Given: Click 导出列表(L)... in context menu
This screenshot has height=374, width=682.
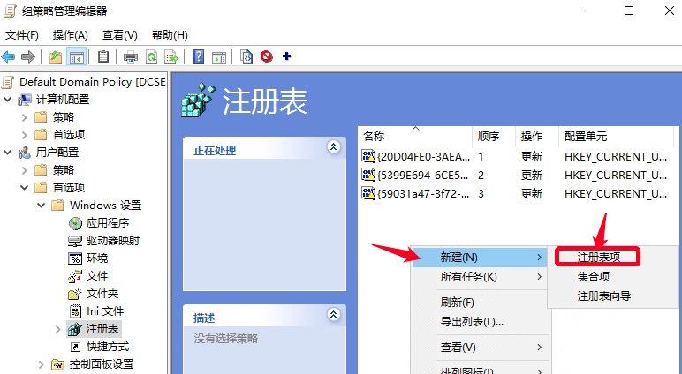Looking at the screenshot, I should pos(472,322).
